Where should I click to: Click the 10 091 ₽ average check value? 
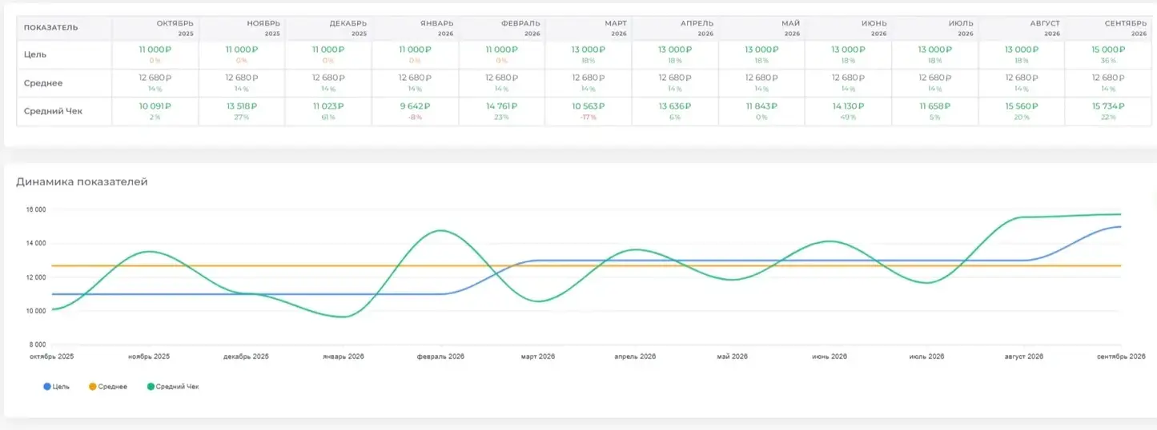pos(155,106)
